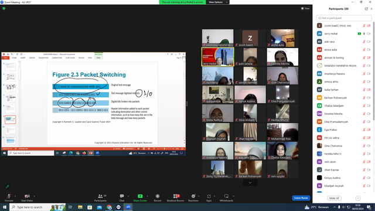The image size is (375, 211).
Task: Toggle camera icon for Jelin alom
Action: coord(369,162)
